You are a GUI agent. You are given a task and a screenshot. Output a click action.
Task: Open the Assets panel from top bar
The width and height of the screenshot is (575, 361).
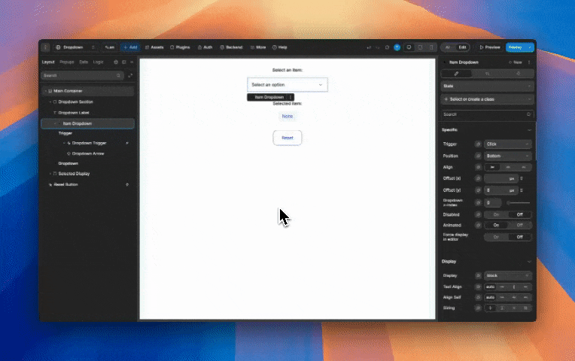pyautogui.click(x=154, y=47)
